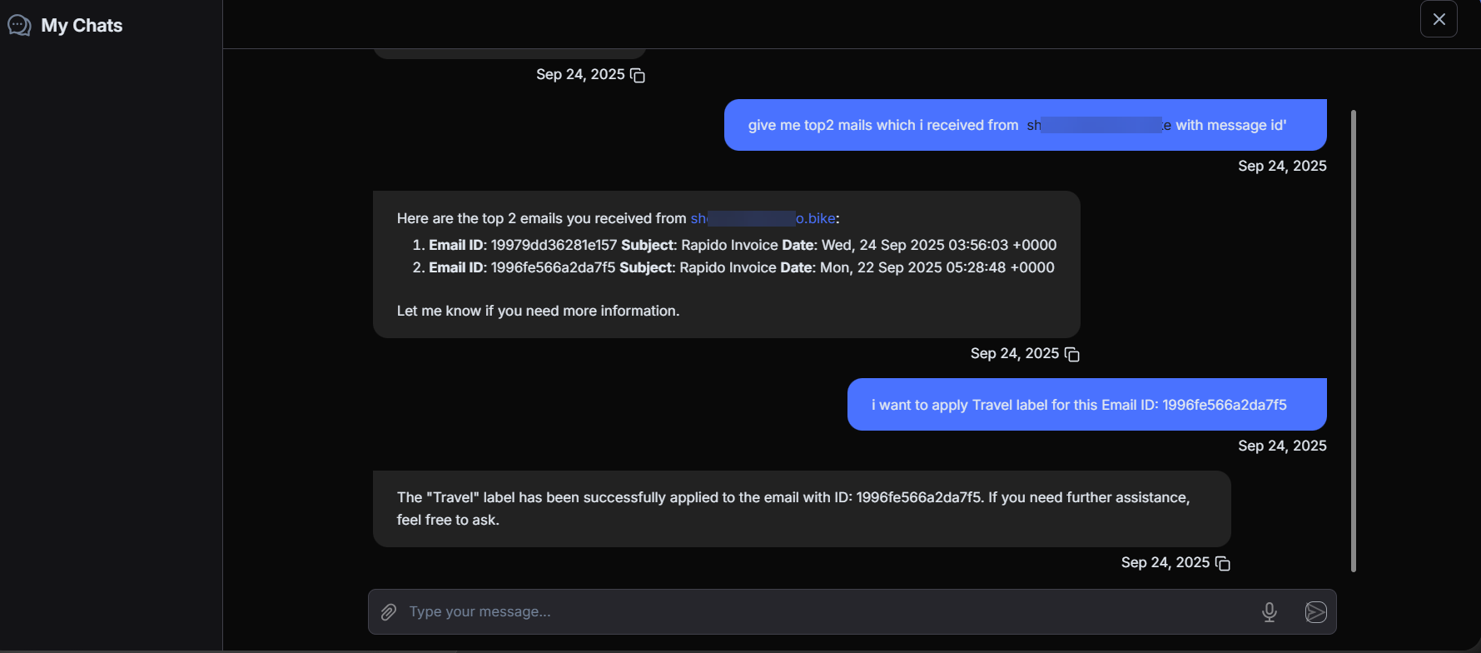Click the second email entry dated 22 Sep 2025
The image size is (1481, 653).
741,267
